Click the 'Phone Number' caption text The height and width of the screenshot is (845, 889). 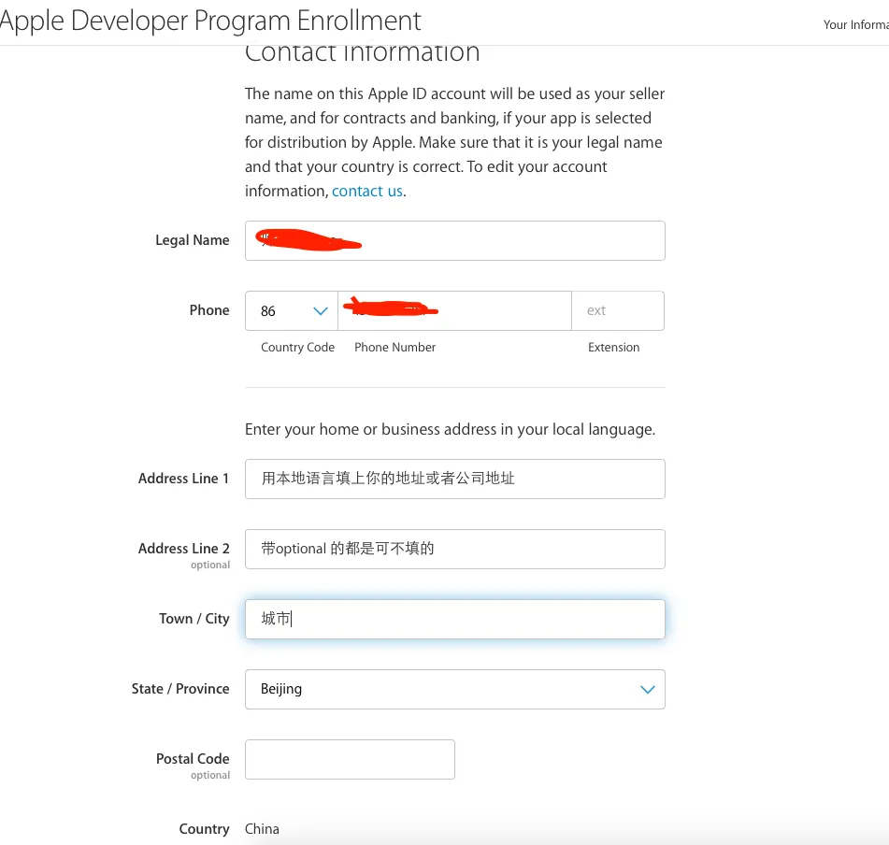coord(395,347)
